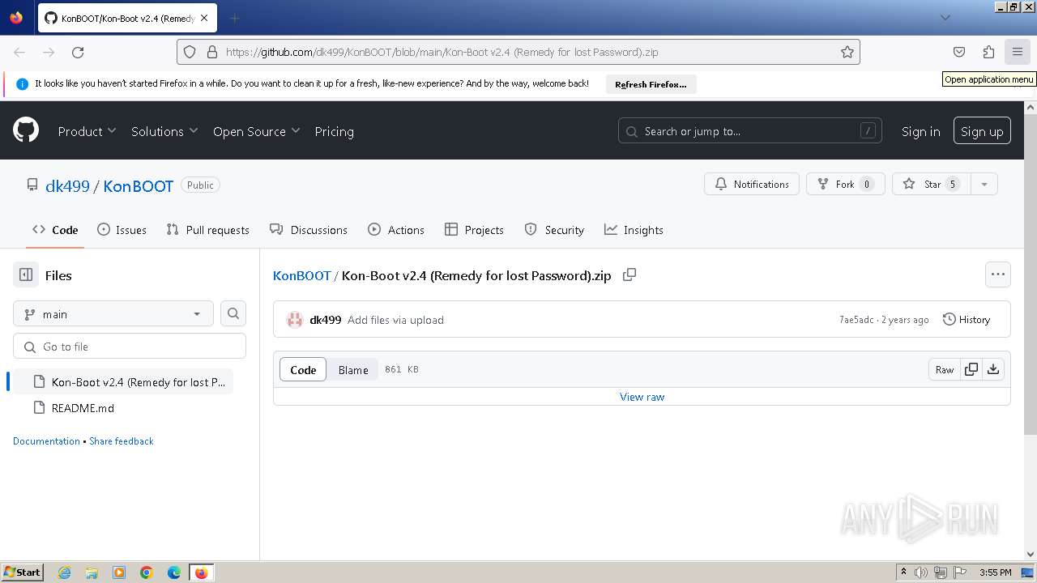Open the Security tab
Viewport: 1037px width, 583px height.
point(554,230)
